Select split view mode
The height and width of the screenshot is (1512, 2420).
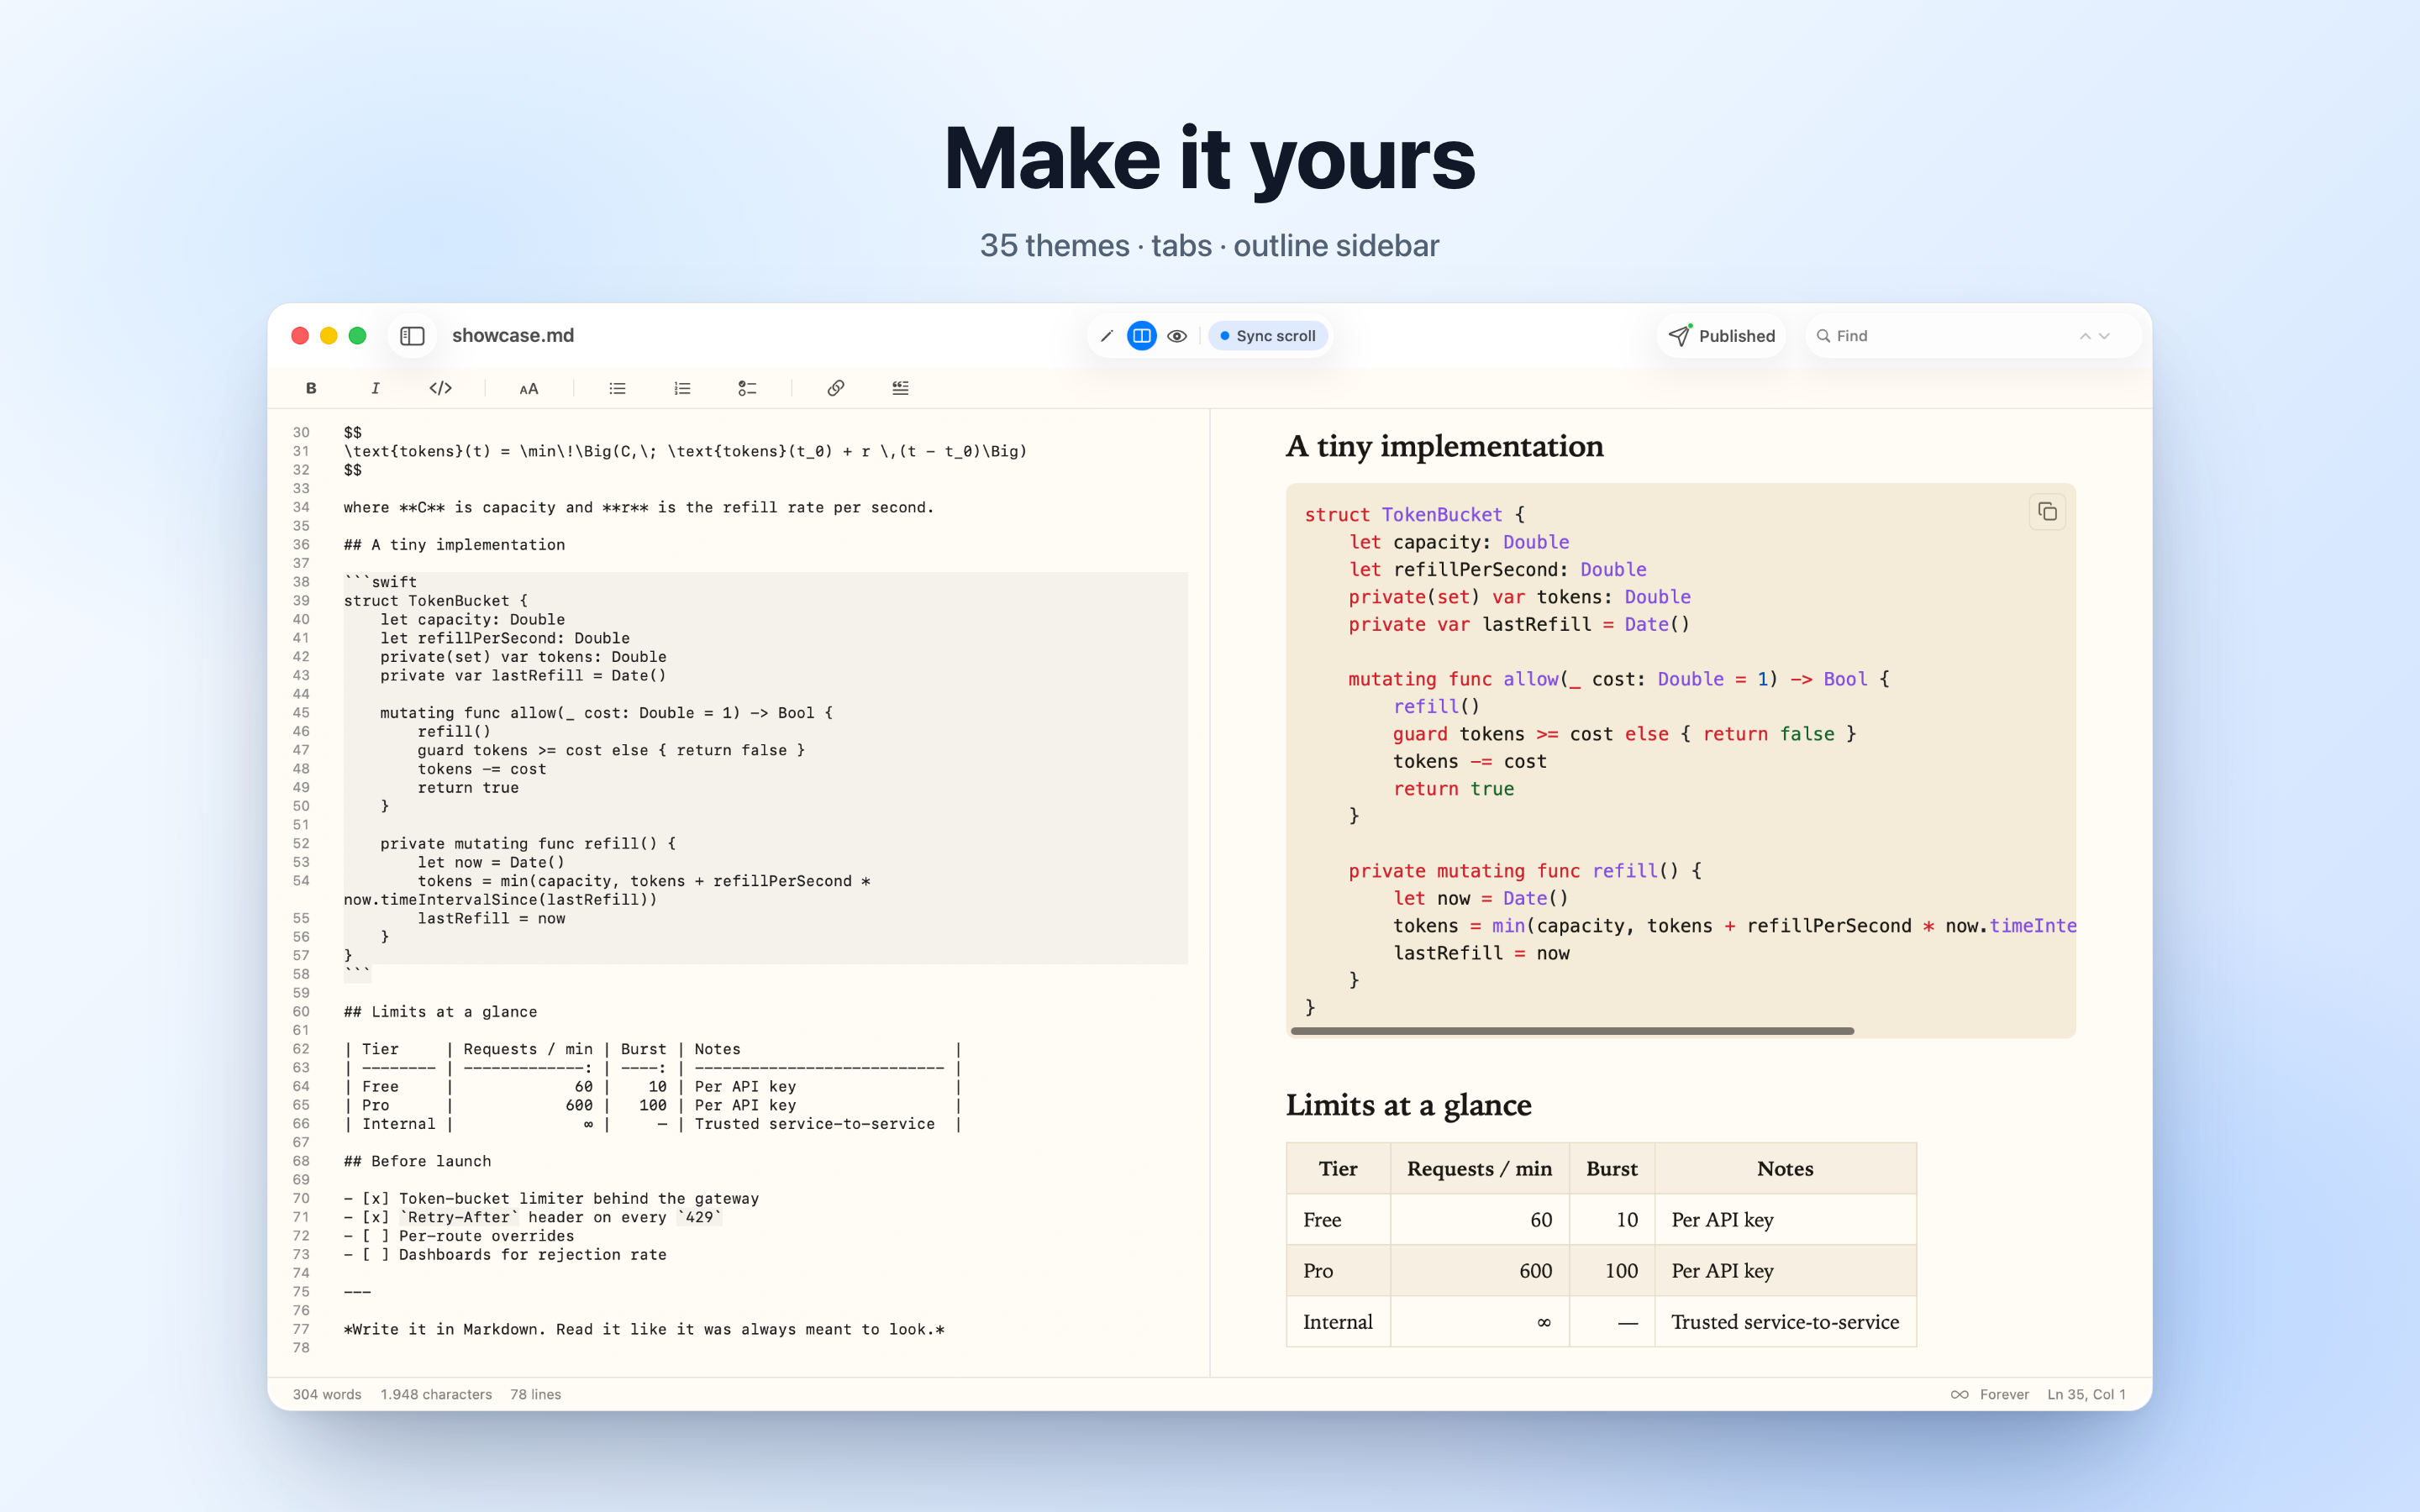(1141, 336)
